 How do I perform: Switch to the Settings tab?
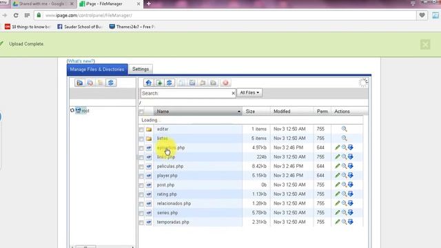141,69
